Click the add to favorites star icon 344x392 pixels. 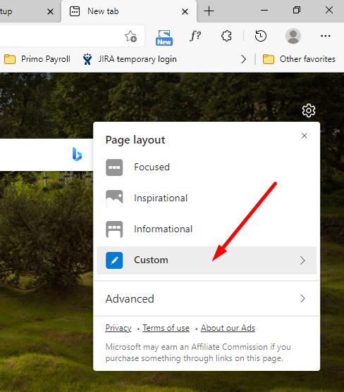[x=130, y=37]
